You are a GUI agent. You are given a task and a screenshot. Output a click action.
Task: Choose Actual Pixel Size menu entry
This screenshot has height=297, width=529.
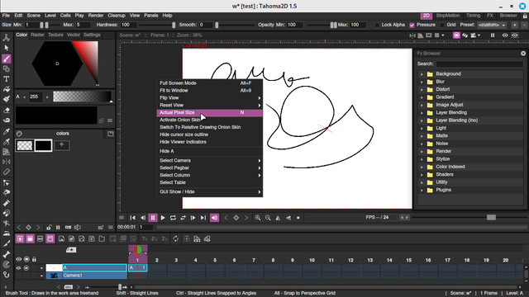(x=209, y=112)
